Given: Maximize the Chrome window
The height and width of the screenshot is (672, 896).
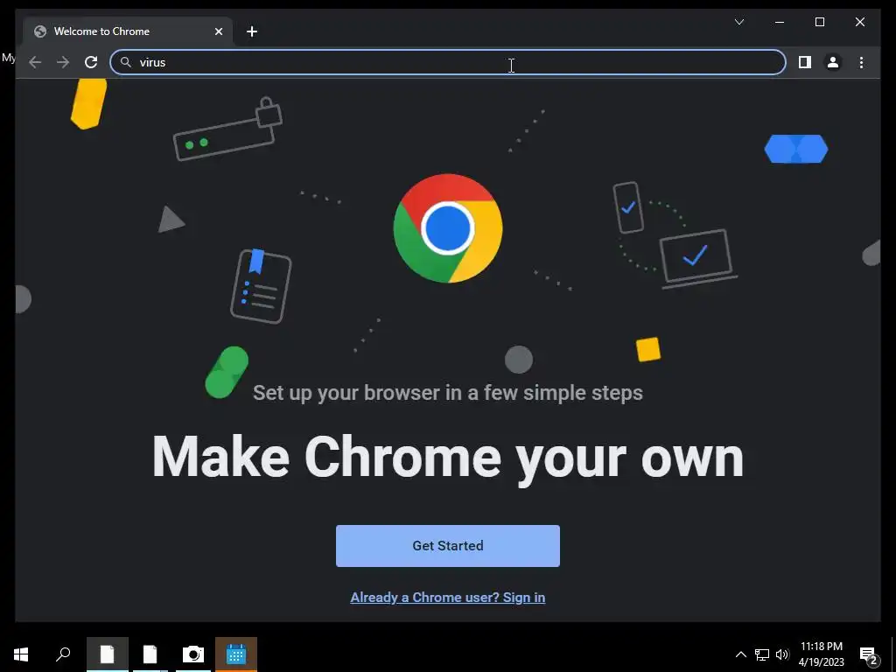Looking at the screenshot, I should click(819, 22).
